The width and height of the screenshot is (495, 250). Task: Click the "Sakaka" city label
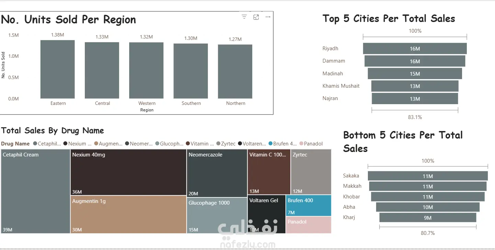(x=351, y=176)
